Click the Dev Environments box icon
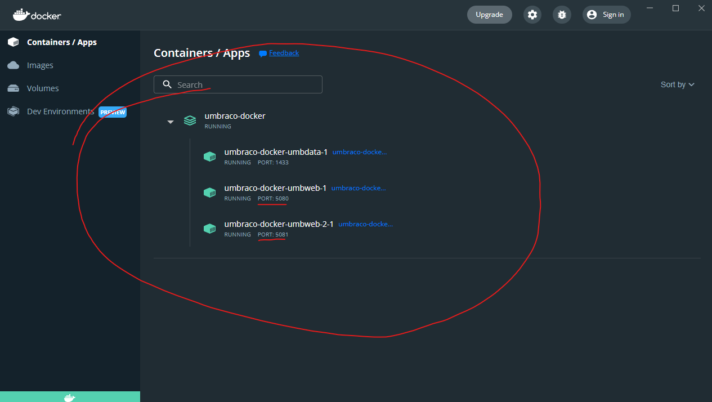Screen dimensions: 712x402 pos(13,111)
